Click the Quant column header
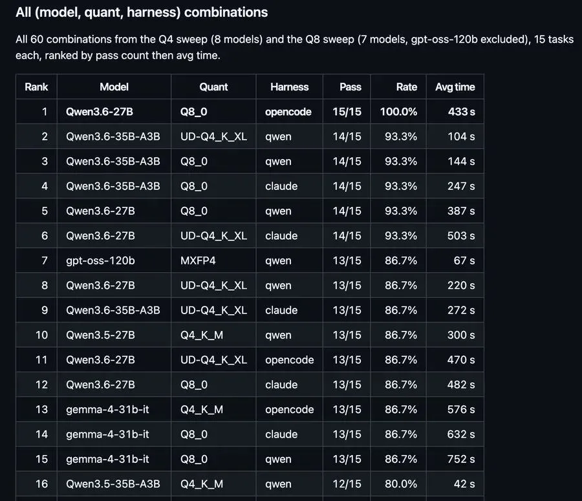The image size is (582, 501). (213, 87)
